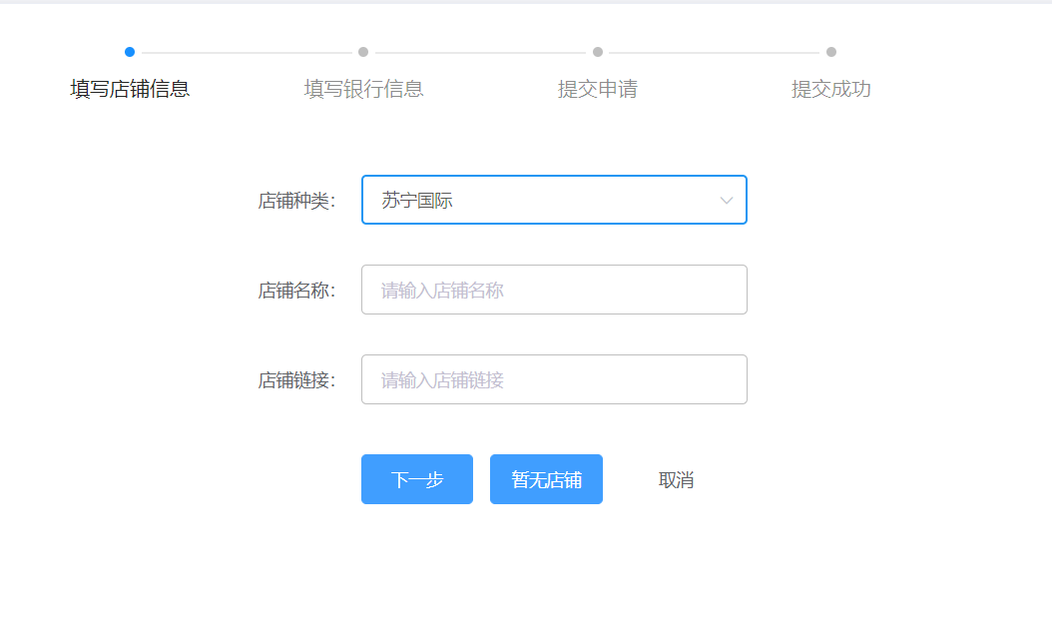Screen dimensions: 1052x626
Task: Click the dropdown chevron next to 苏宁国际
Action: (727, 200)
